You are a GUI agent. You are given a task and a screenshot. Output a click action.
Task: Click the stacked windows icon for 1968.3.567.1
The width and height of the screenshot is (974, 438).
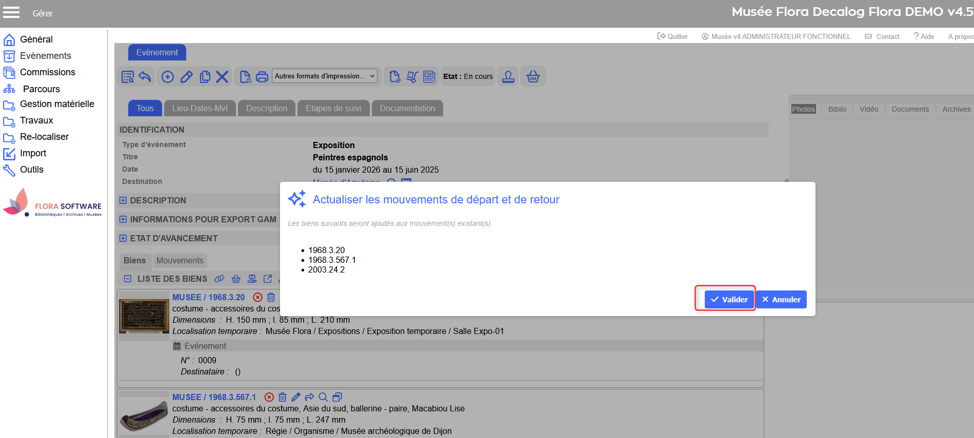click(x=337, y=397)
